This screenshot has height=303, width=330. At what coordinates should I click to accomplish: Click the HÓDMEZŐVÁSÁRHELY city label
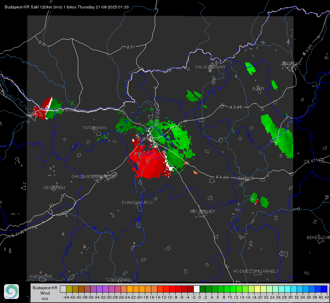256,271
